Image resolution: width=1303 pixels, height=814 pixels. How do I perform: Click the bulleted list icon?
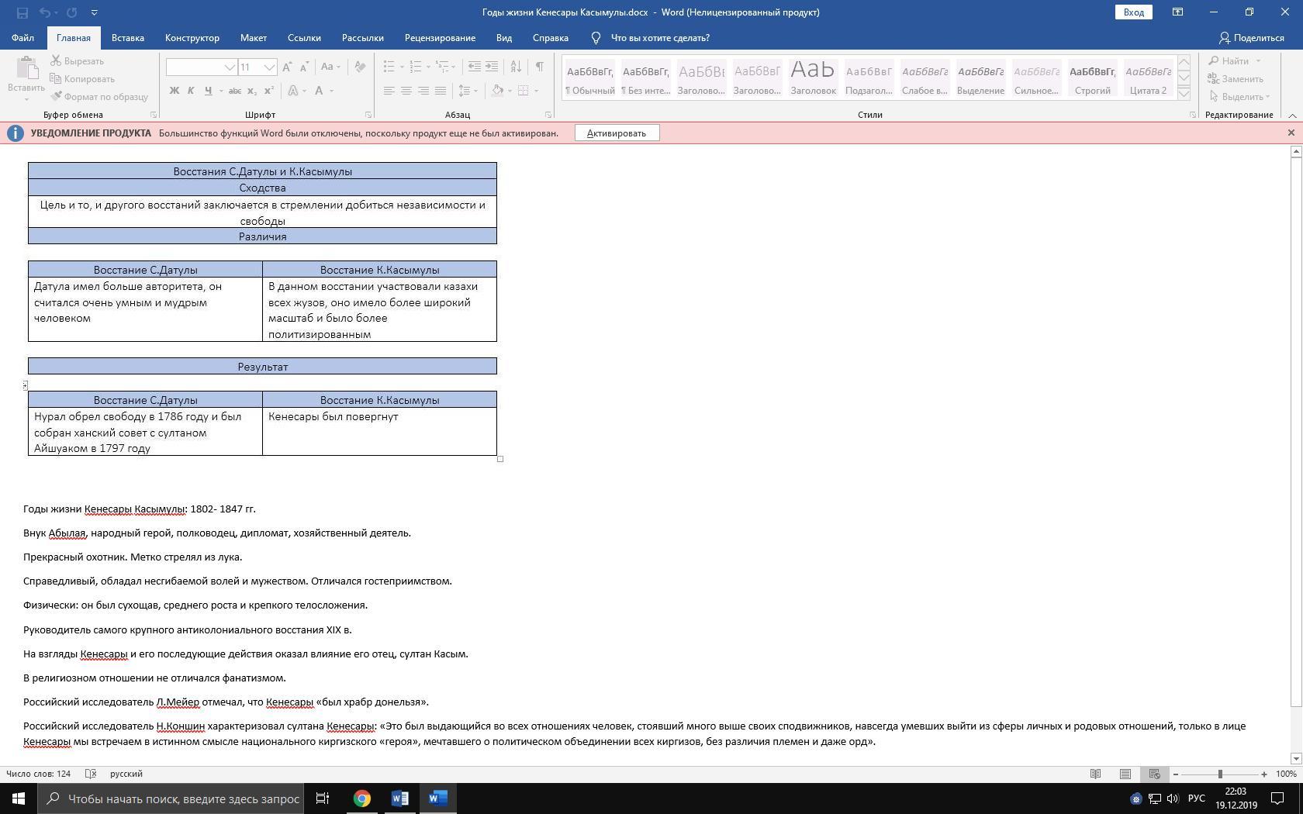click(x=389, y=67)
